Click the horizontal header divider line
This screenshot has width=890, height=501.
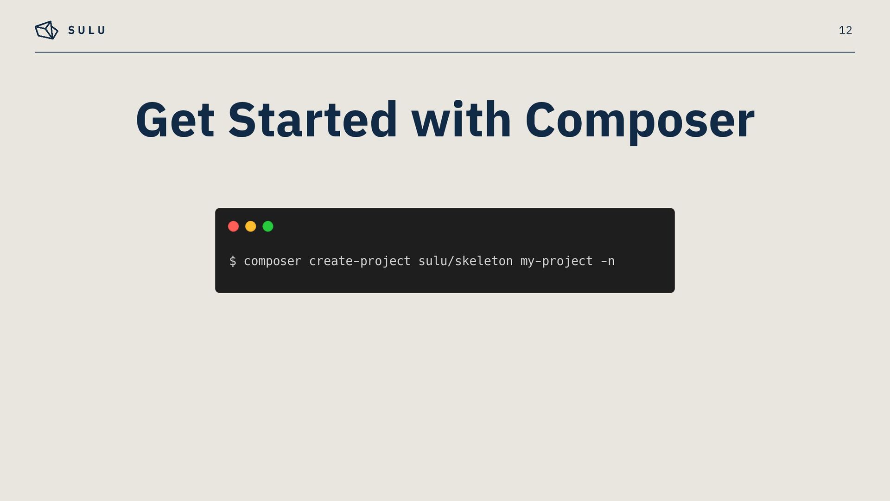tap(445, 52)
